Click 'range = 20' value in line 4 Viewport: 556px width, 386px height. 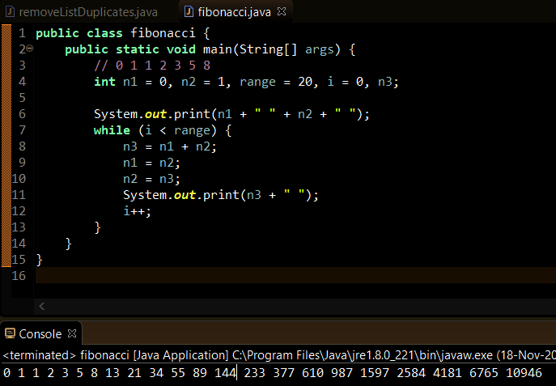click(x=276, y=82)
